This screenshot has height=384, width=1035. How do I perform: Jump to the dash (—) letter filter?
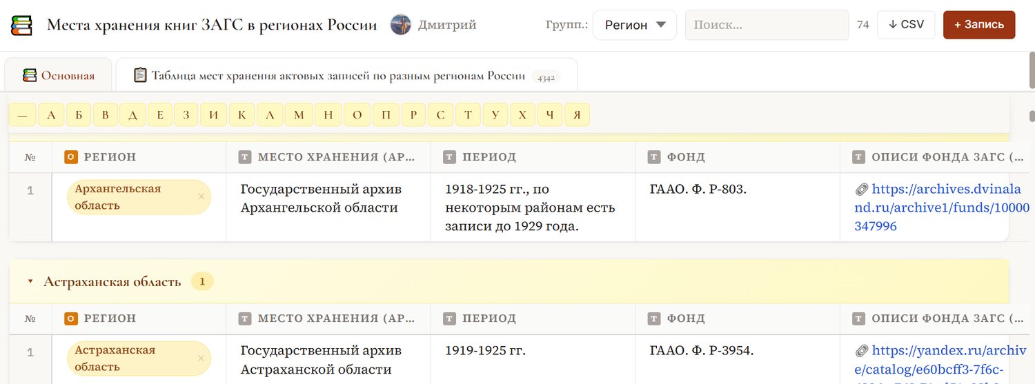pos(22,115)
